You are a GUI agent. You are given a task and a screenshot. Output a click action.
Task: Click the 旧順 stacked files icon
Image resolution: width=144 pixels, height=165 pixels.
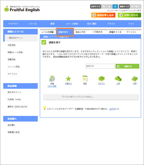coord(135,79)
